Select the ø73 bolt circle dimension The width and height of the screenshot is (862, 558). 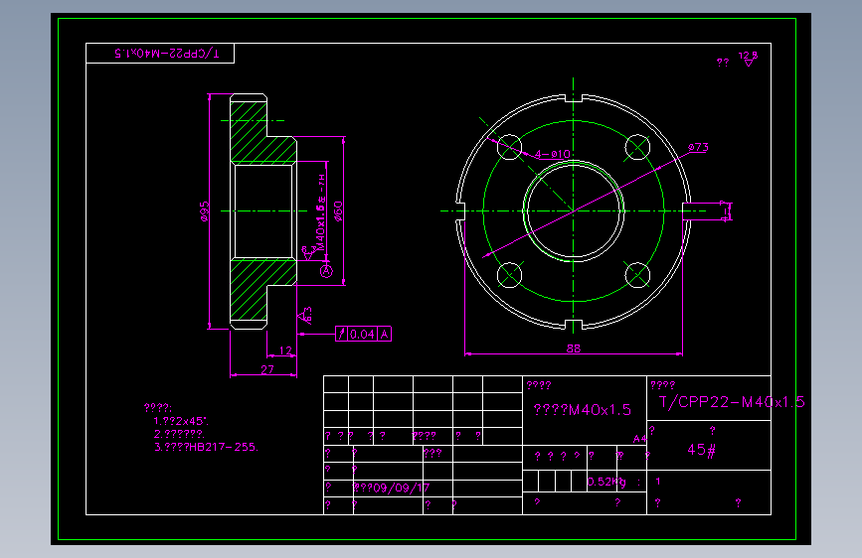698,147
